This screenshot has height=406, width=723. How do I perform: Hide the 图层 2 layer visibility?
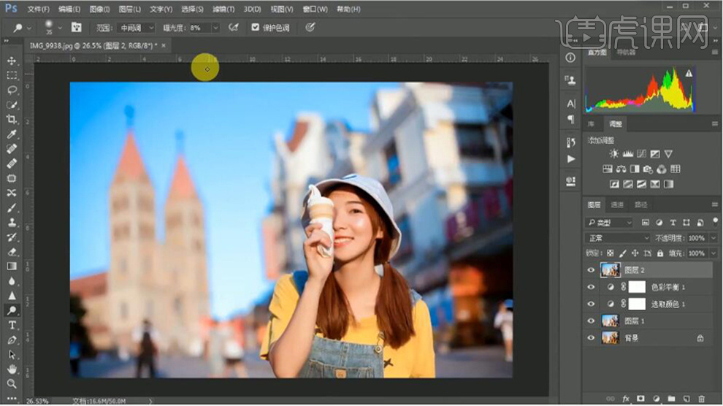591,270
